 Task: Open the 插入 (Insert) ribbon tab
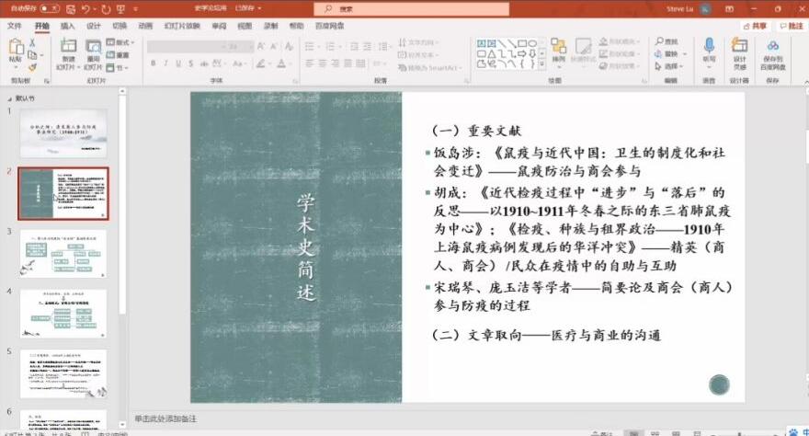[68, 26]
